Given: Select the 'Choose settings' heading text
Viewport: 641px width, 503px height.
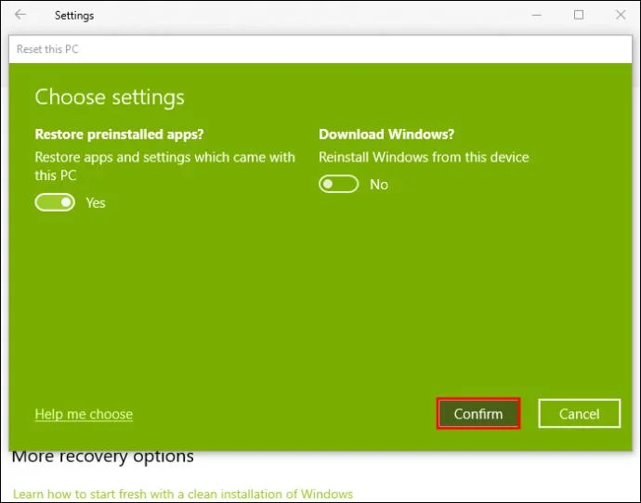Looking at the screenshot, I should pos(110,97).
